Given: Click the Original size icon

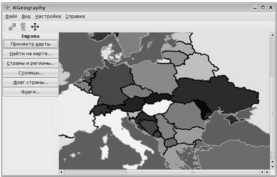Looking at the screenshot, I should point(23,27).
